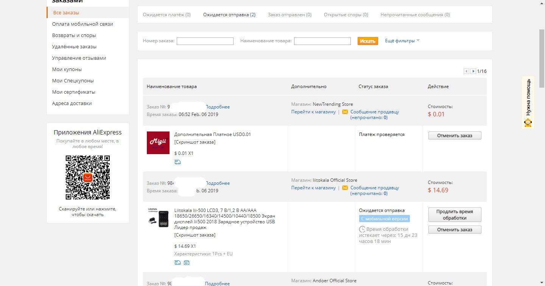Go to previous orders page arrow
The image size is (545, 286).
pyautogui.click(x=466, y=71)
